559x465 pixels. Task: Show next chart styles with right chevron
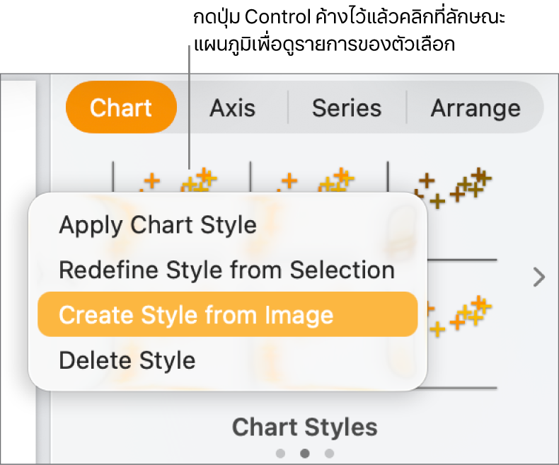coord(539,277)
